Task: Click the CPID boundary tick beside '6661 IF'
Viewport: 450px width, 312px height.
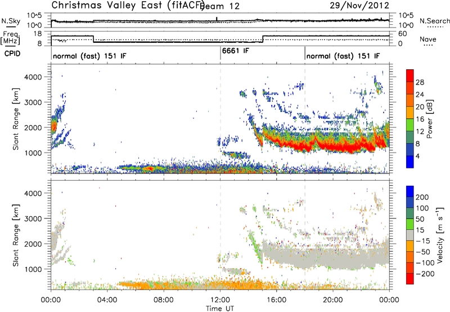Action: click(x=220, y=53)
